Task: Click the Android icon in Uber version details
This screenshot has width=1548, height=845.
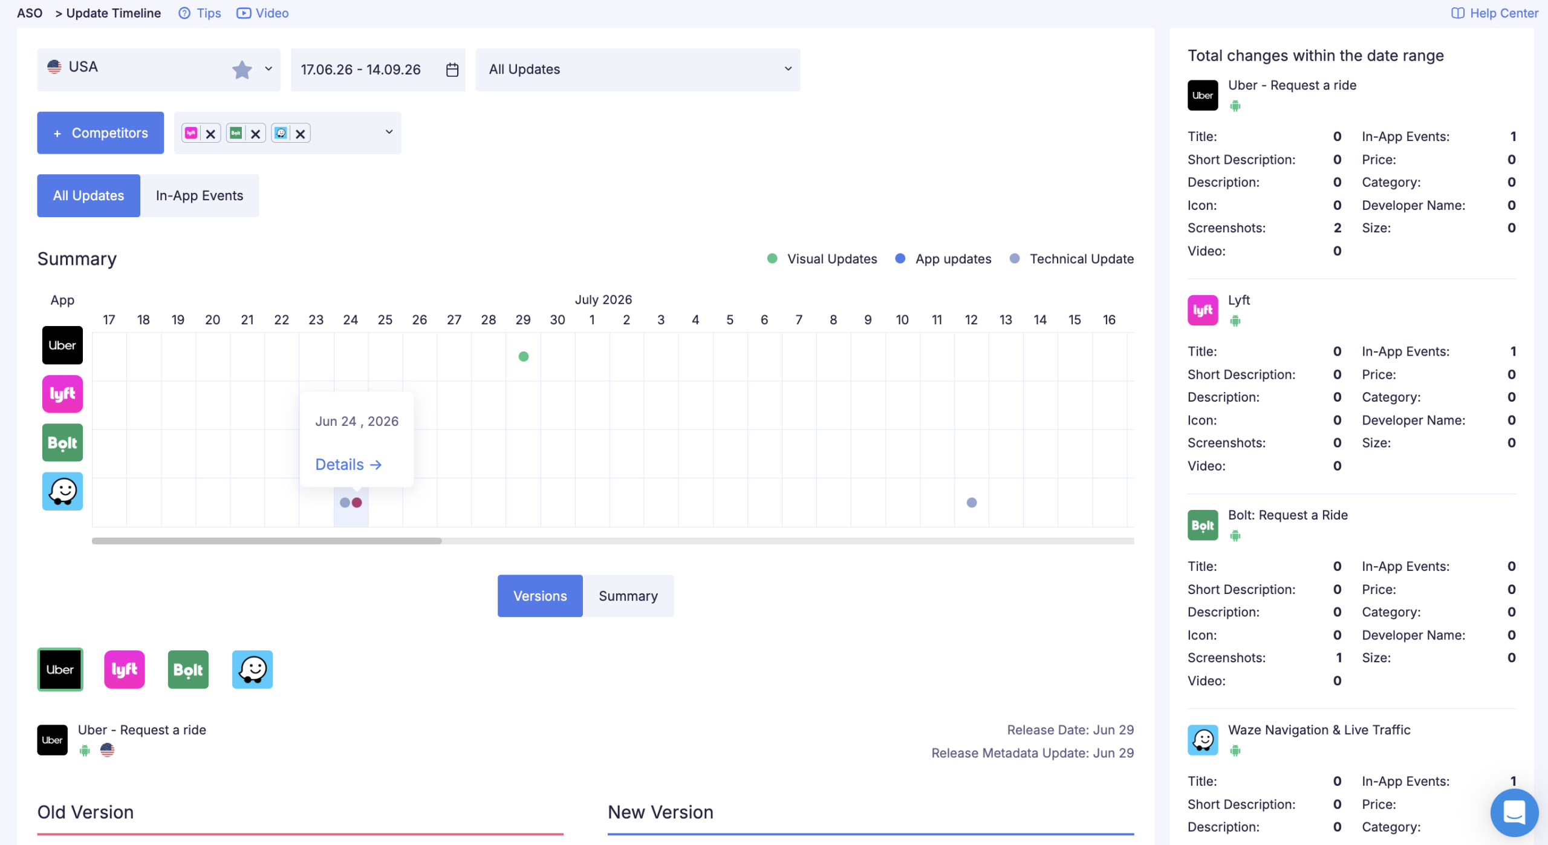Action: point(85,751)
